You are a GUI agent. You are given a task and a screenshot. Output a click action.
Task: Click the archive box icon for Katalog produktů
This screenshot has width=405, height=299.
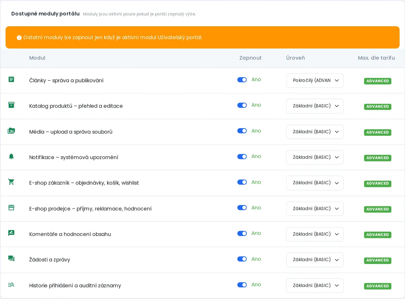[x=11, y=105]
